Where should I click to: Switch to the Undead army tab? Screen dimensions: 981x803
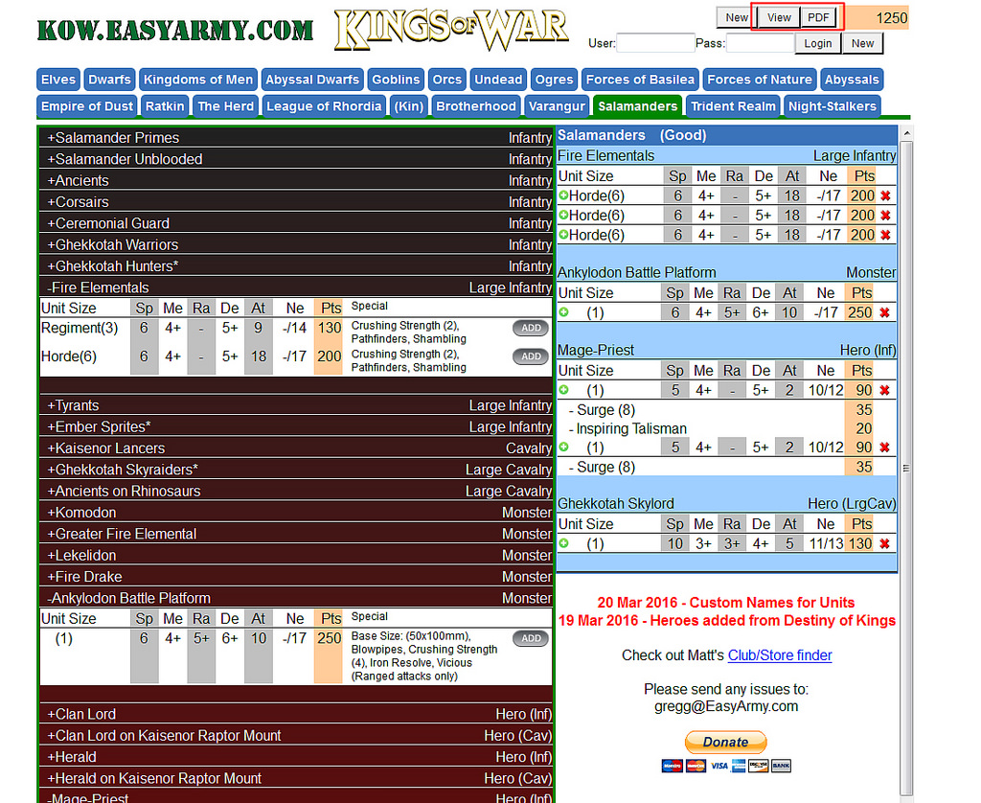tap(498, 80)
